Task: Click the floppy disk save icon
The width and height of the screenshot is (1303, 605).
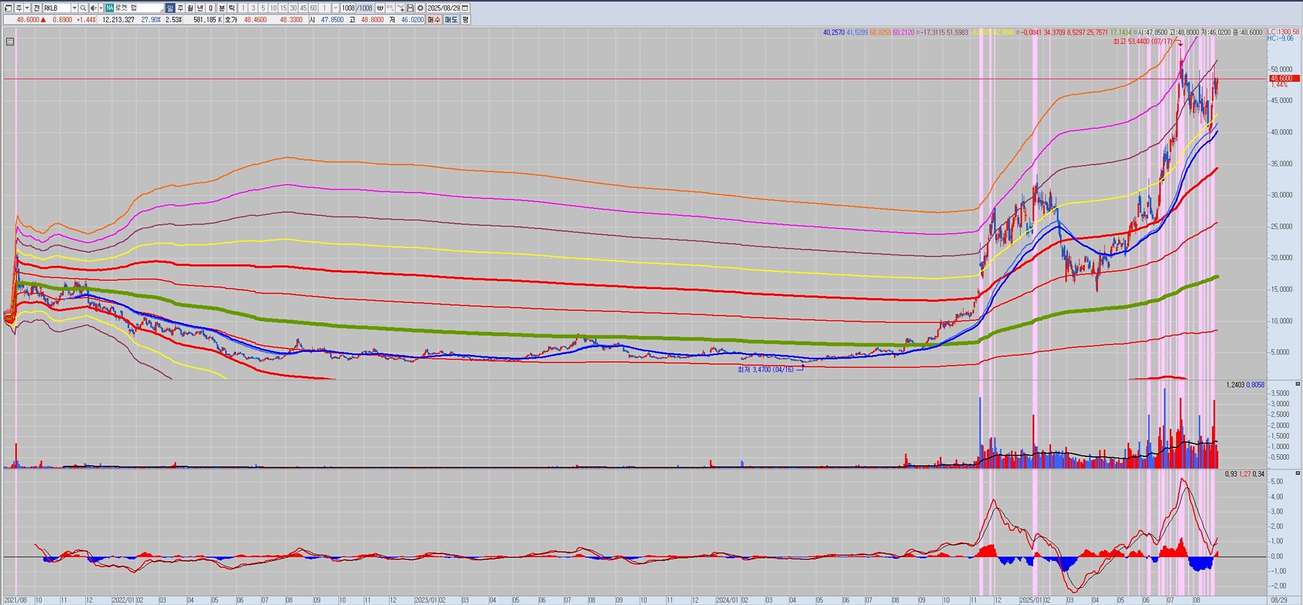Action: (410, 8)
